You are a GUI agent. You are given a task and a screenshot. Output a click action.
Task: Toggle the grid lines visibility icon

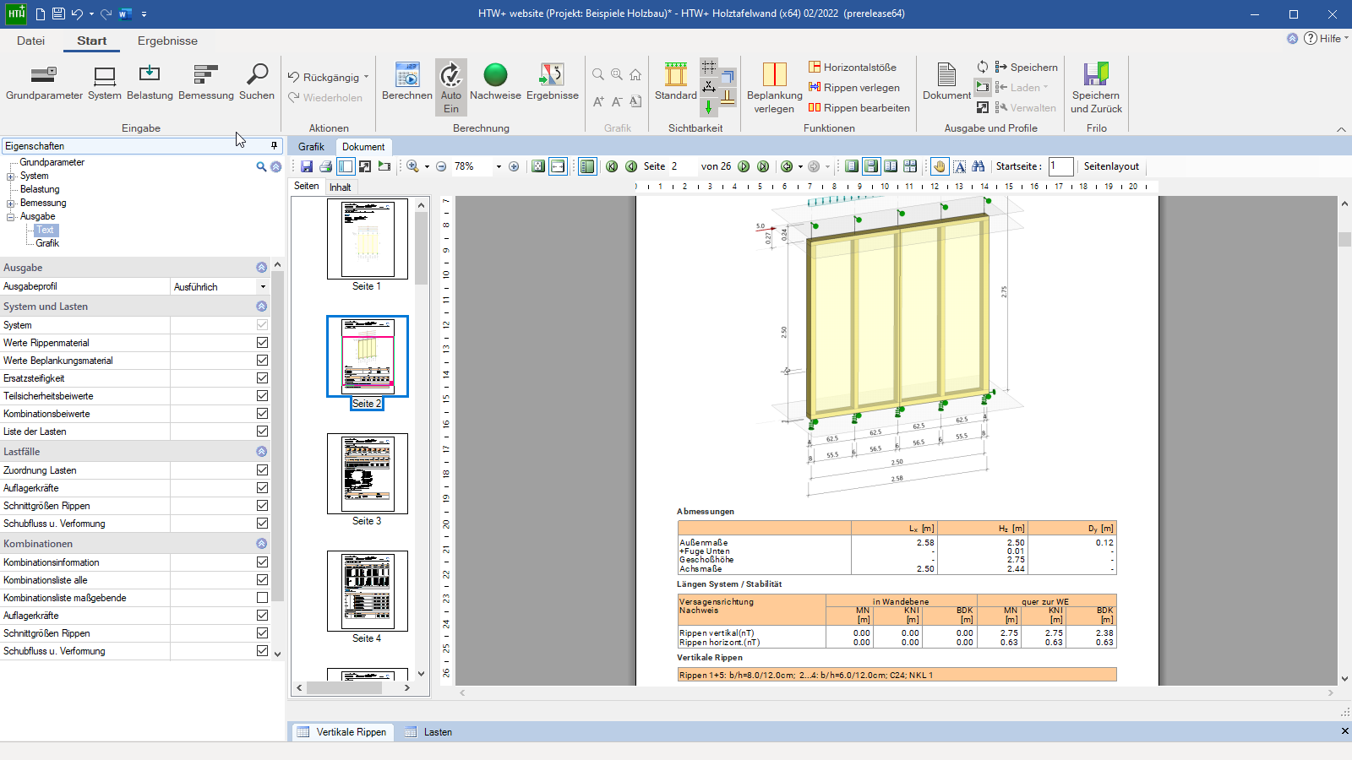(x=709, y=66)
